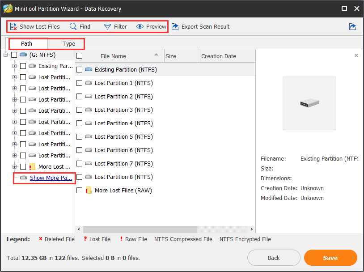Sort by Creation Date column header
The width and height of the screenshot is (364, 272).
click(x=228, y=56)
